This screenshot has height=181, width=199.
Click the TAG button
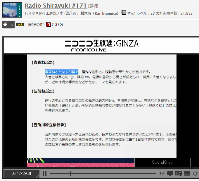[8, 25]
